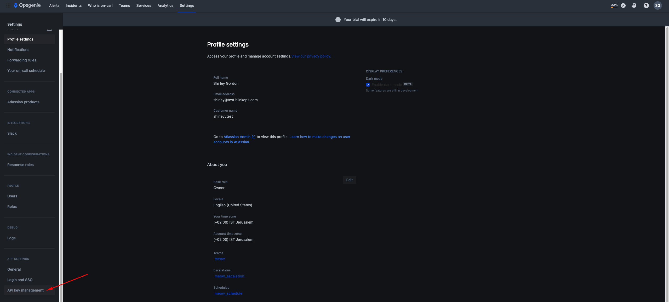669x302 pixels.
Task: Open the meow_schedule link
Action: tap(228, 293)
